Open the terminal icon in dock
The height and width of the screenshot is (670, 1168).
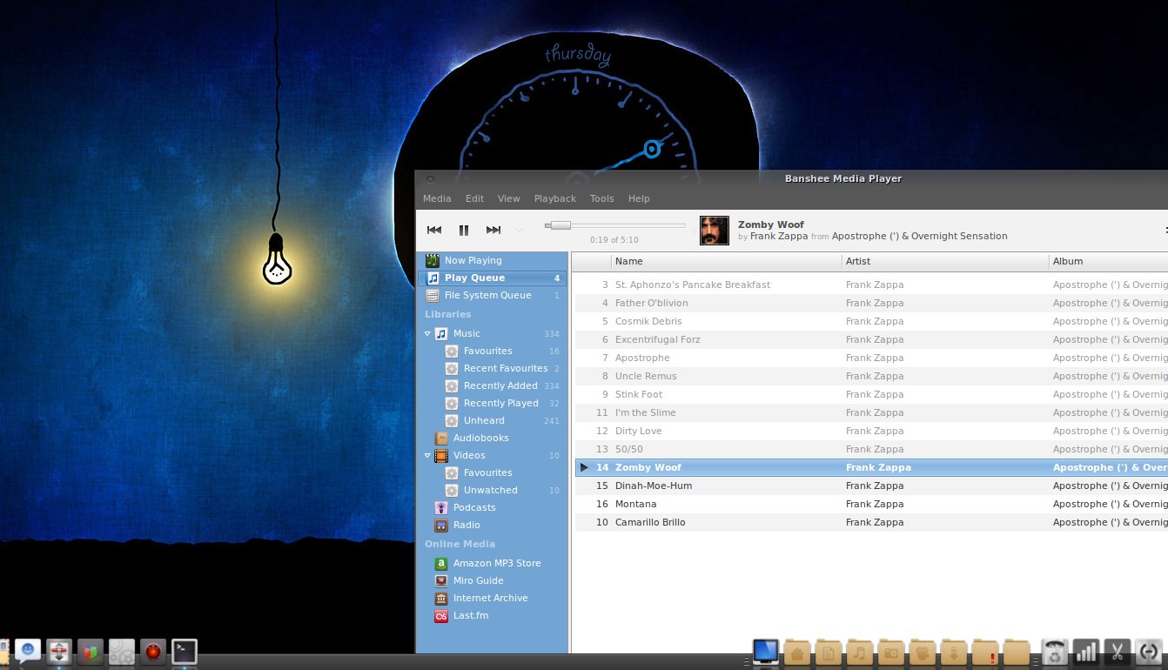(185, 651)
